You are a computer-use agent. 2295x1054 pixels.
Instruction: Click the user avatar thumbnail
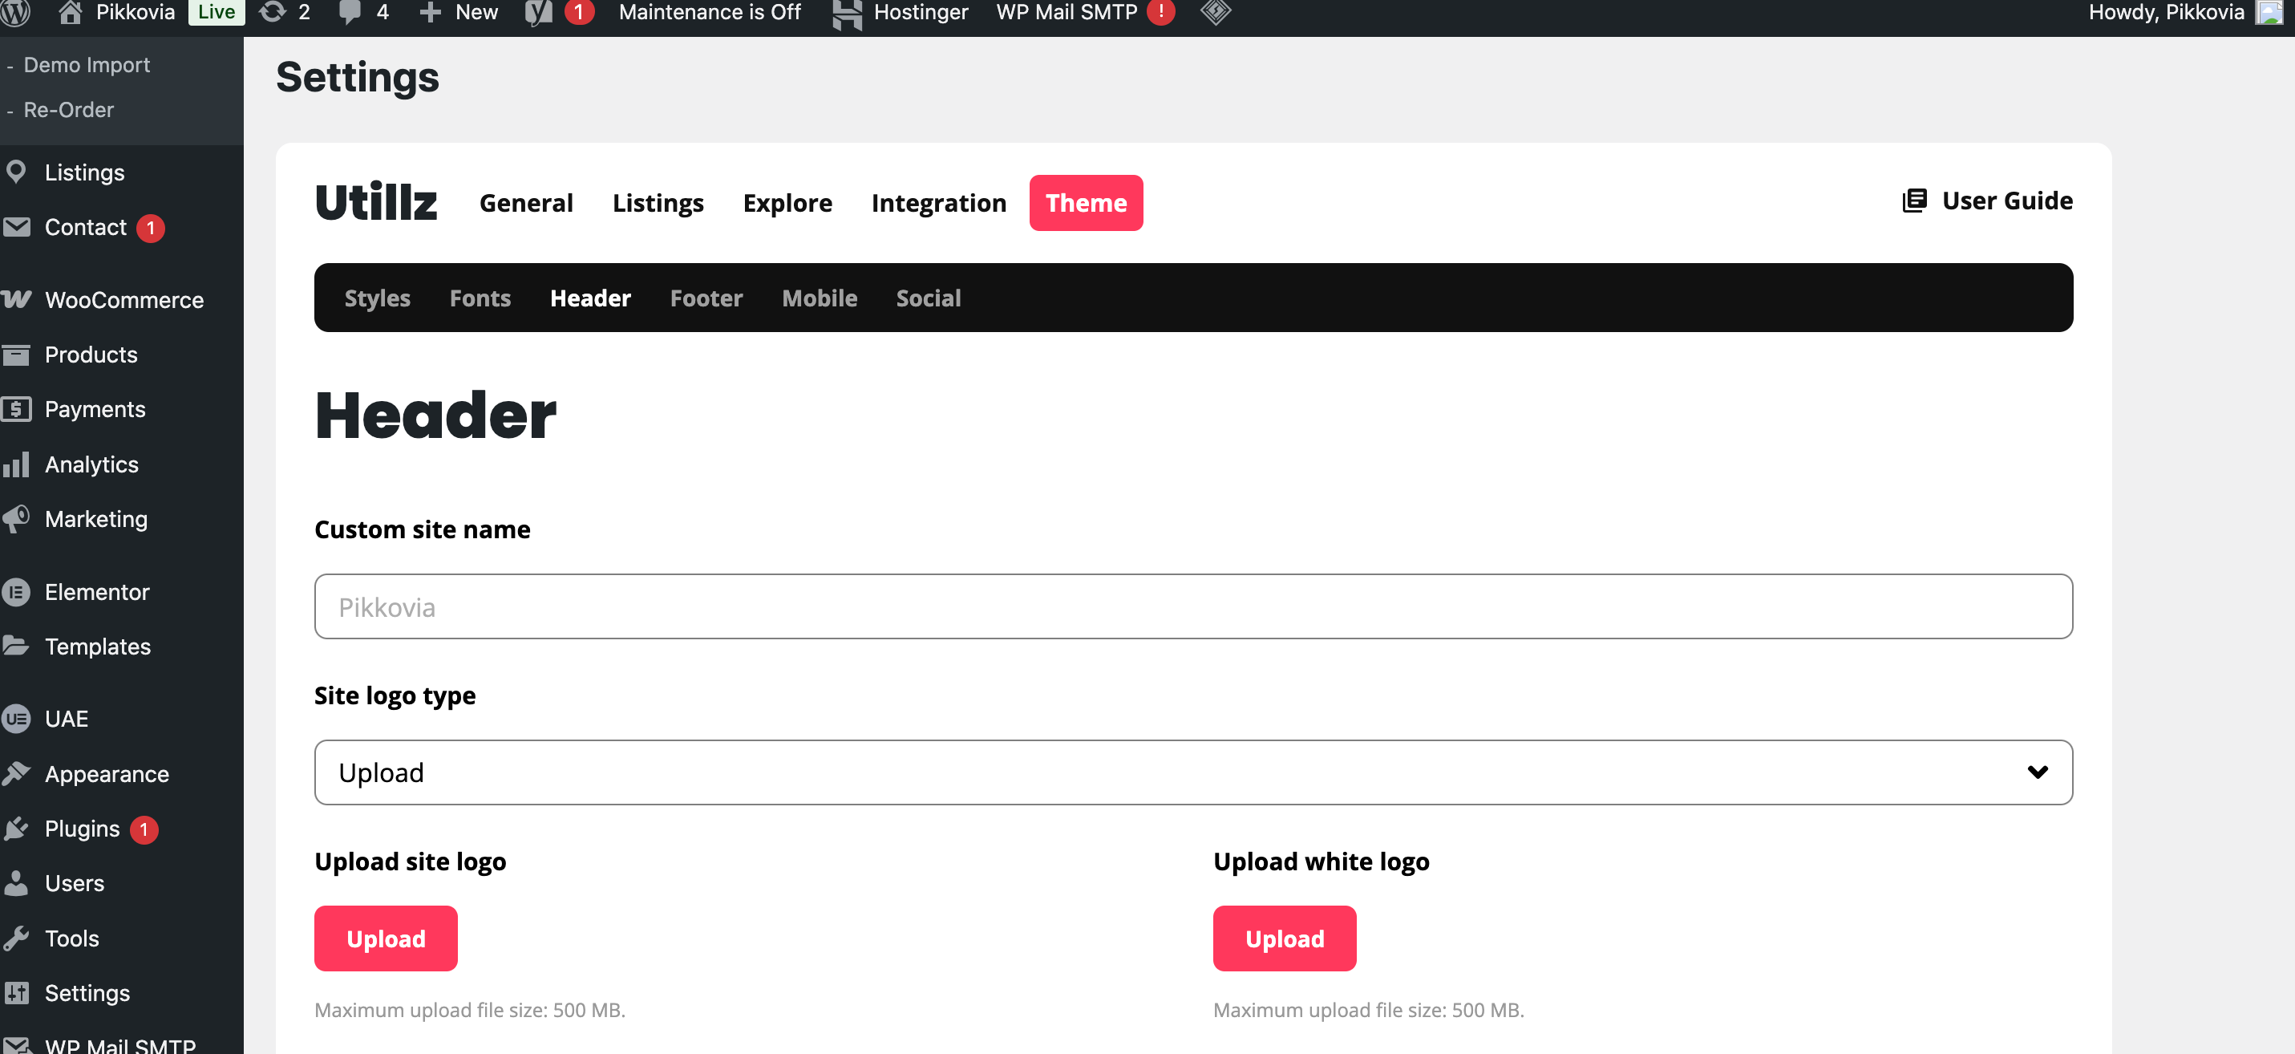click(x=2269, y=13)
